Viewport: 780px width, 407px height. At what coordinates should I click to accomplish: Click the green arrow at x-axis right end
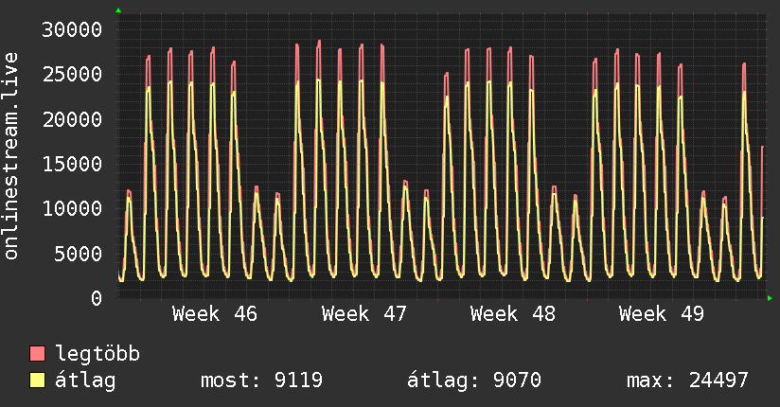coord(771,298)
